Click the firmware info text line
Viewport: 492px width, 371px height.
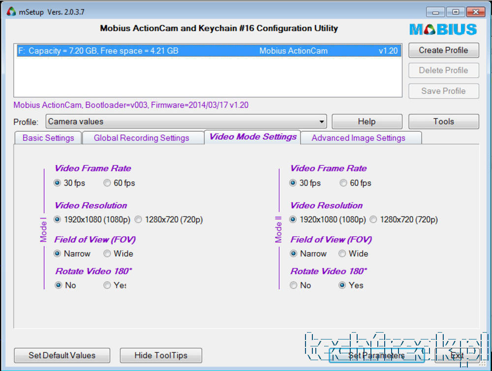(131, 105)
